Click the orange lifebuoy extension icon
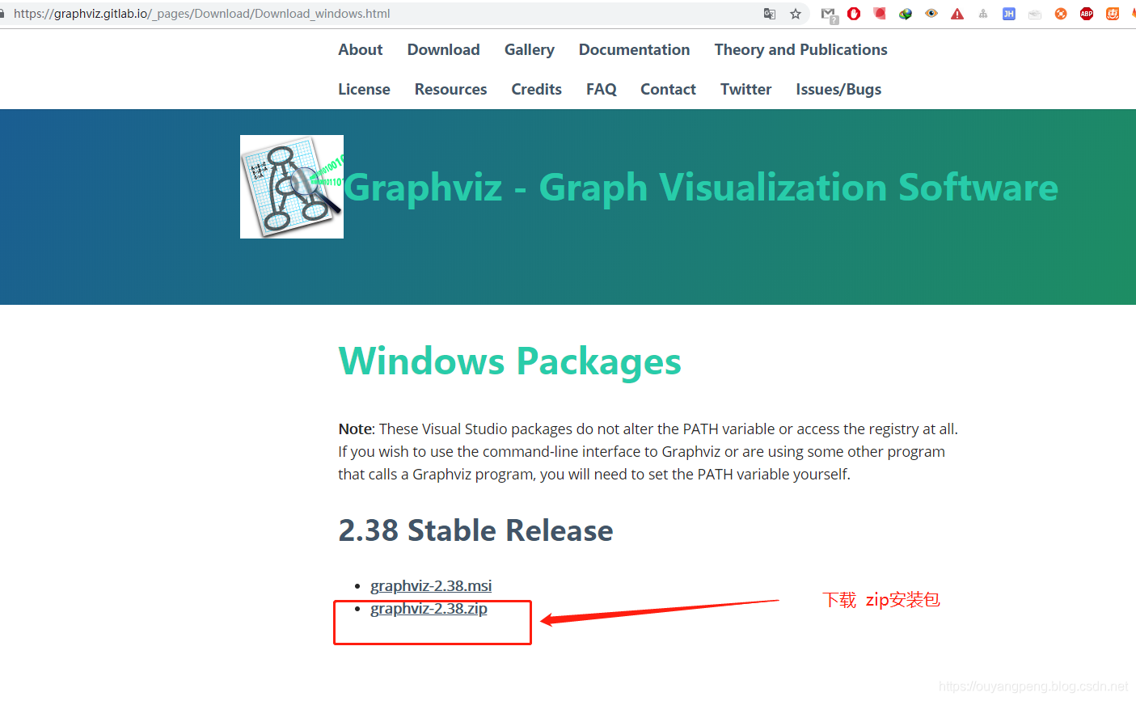The height and width of the screenshot is (701, 1136). (x=1061, y=14)
